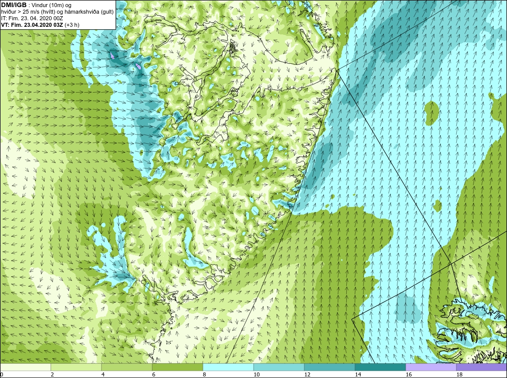Click the legend scale label '12'
Viewport: 507px width, 378px height.
[307, 374]
